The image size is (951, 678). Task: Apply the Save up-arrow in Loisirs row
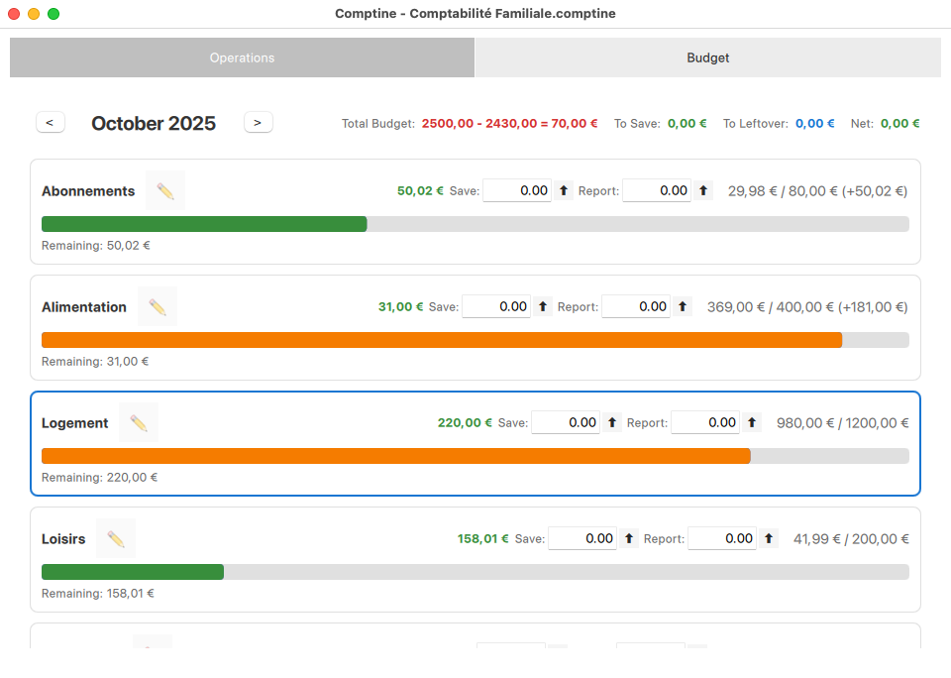[629, 539]
